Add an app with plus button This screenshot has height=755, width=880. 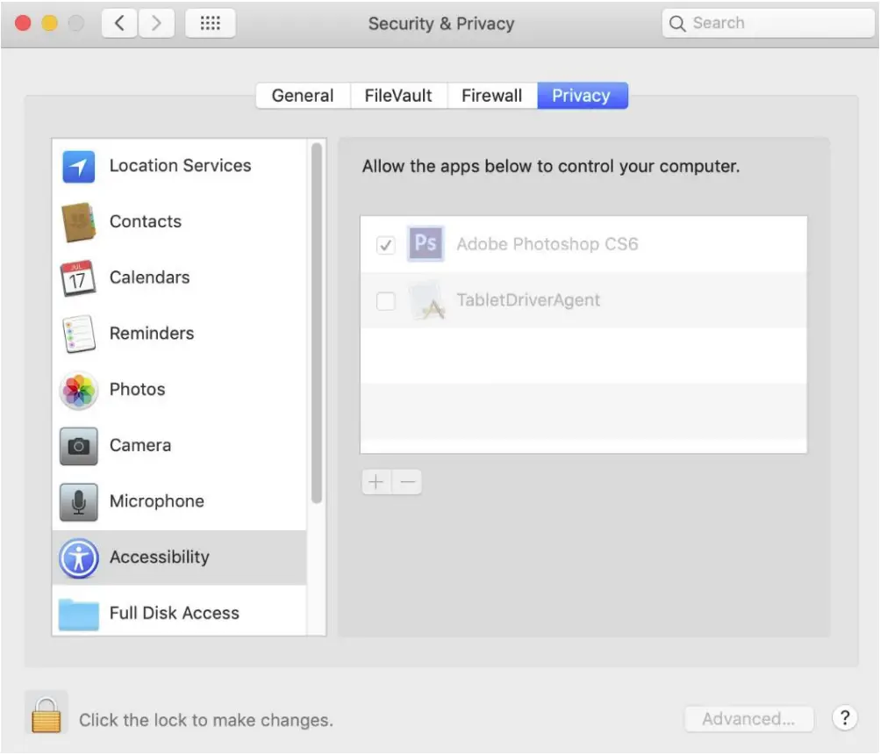[x=376, y=482]
